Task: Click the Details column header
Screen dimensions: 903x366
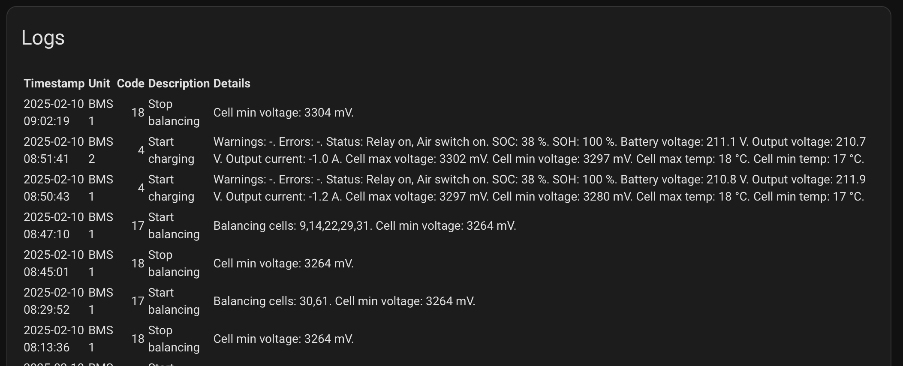Action: point(232,83)
